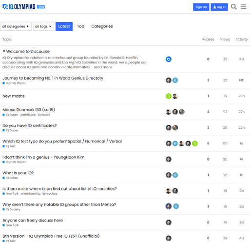Click the H avatar on Which IQ test type topic
The image size is (251, 244).
175,143
